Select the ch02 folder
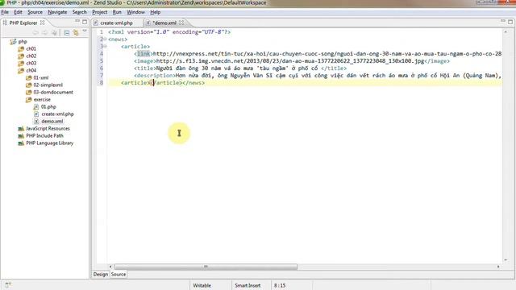Viewport: 516px width, 290px height. [x=31, y=56]
